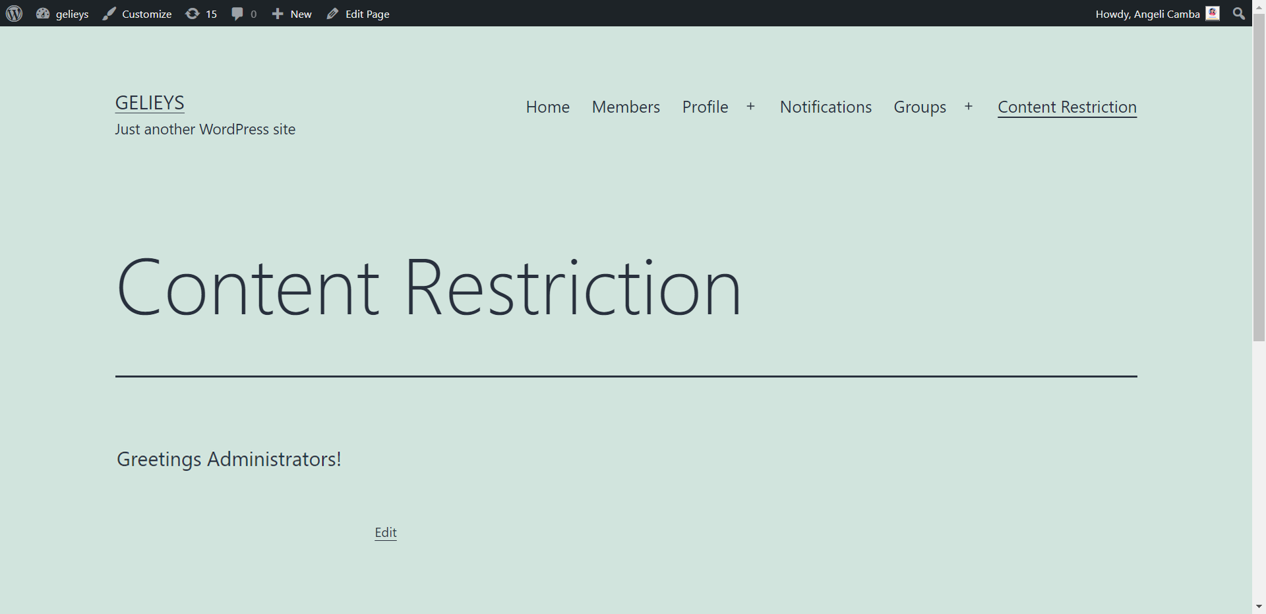This screenshot has width=1266, height=614.
Task: Expand the Groups submenu plus button
Action: [x=969, y=107]
